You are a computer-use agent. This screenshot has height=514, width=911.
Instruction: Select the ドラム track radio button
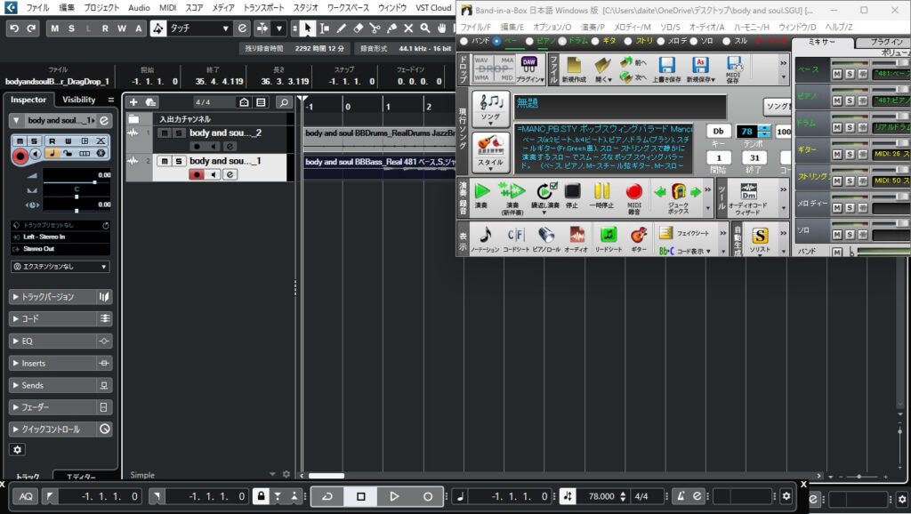(x=562, y=41)
